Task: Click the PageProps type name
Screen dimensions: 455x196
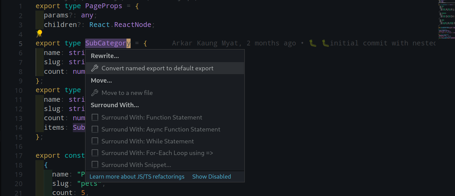Action: 104,6
